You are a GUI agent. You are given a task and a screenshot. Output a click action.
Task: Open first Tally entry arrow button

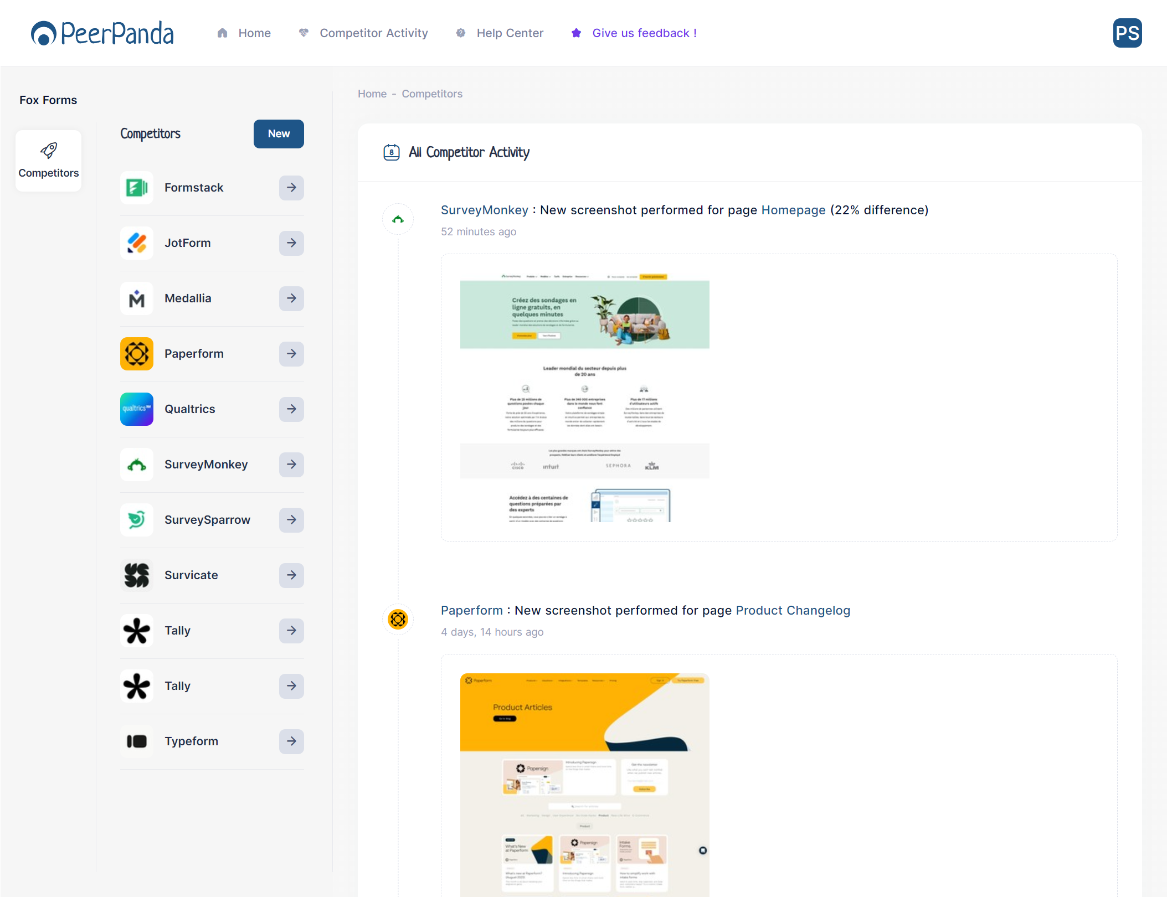click(291, 631)
